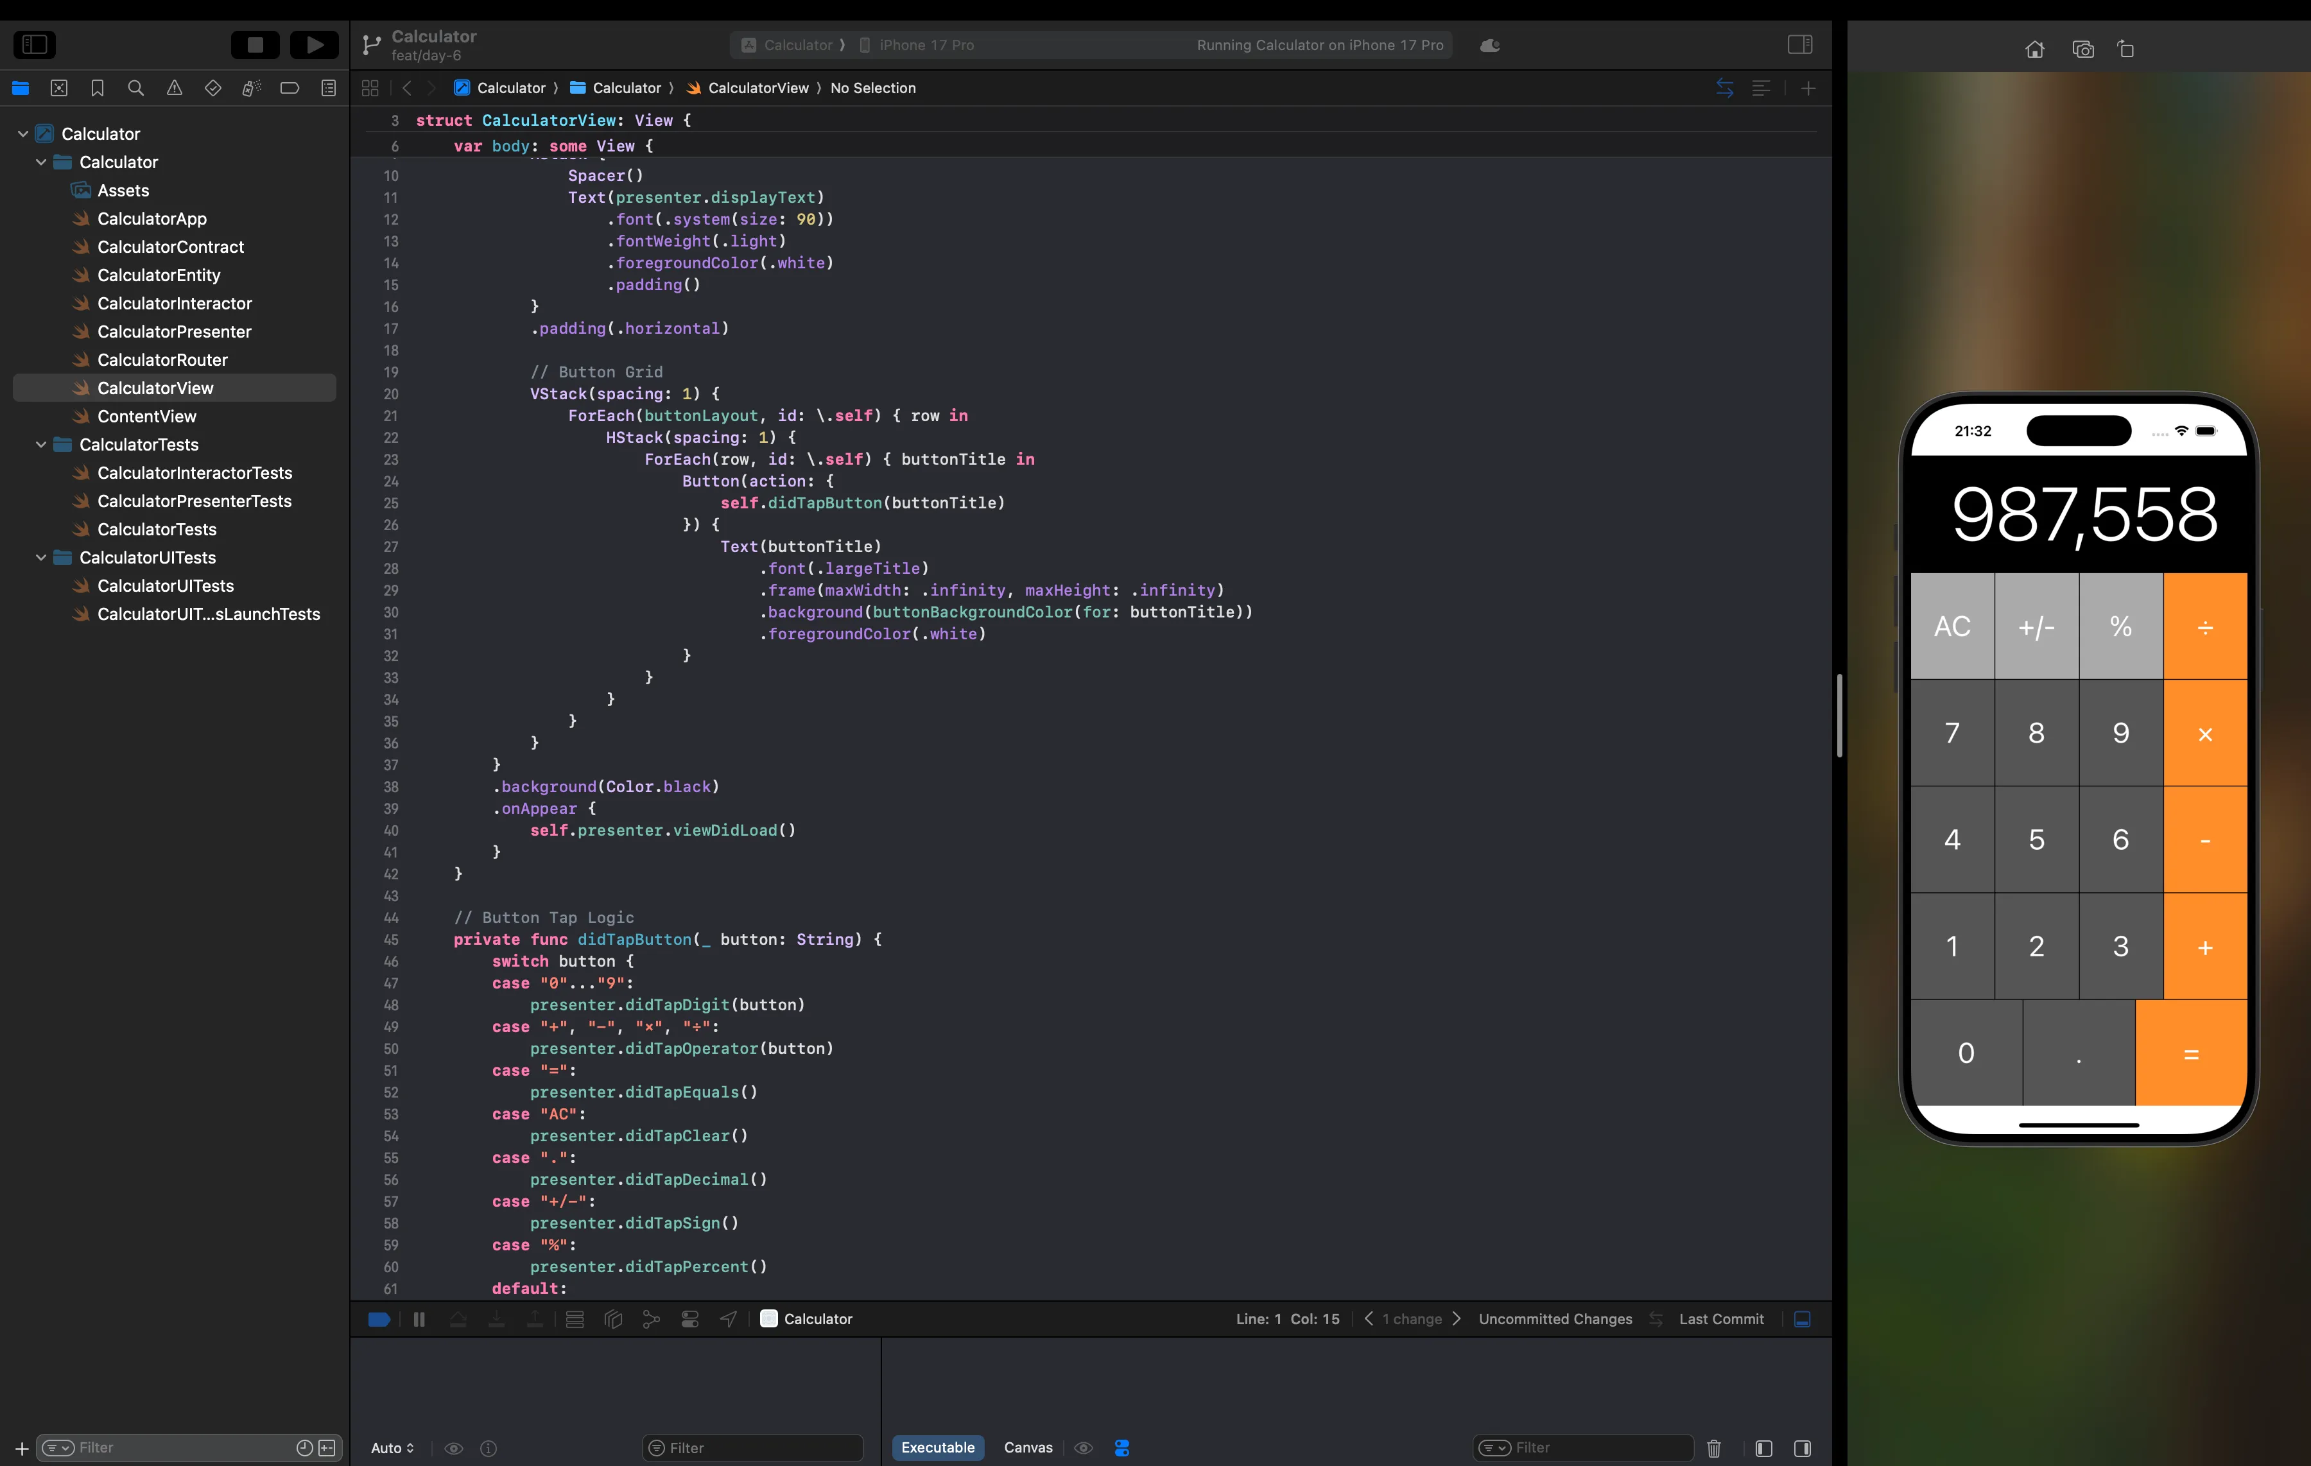Open the Issue navigator warning icon
This screenshot has width=2311, height=1466.
point(174,89)
